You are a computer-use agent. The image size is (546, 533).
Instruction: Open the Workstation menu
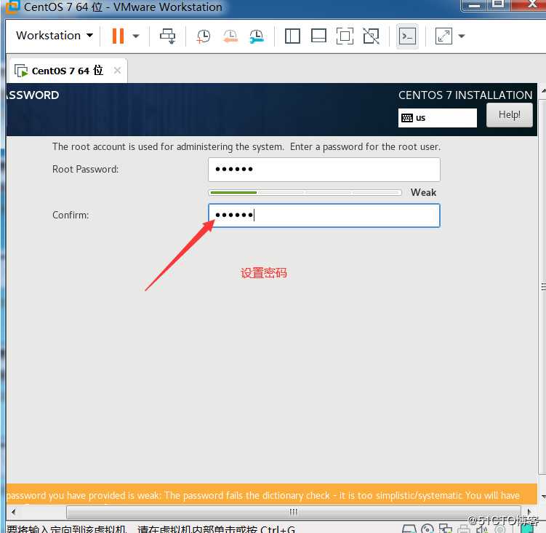(x=55, y=36)
